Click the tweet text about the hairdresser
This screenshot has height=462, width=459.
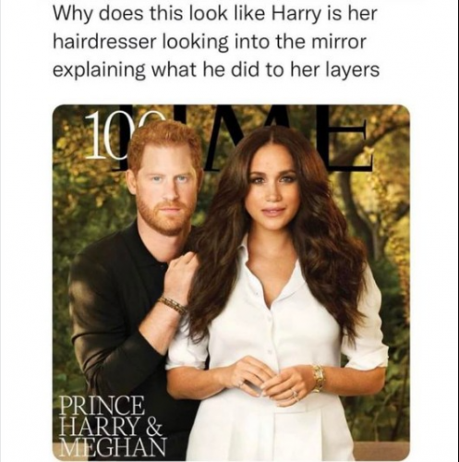216,42
